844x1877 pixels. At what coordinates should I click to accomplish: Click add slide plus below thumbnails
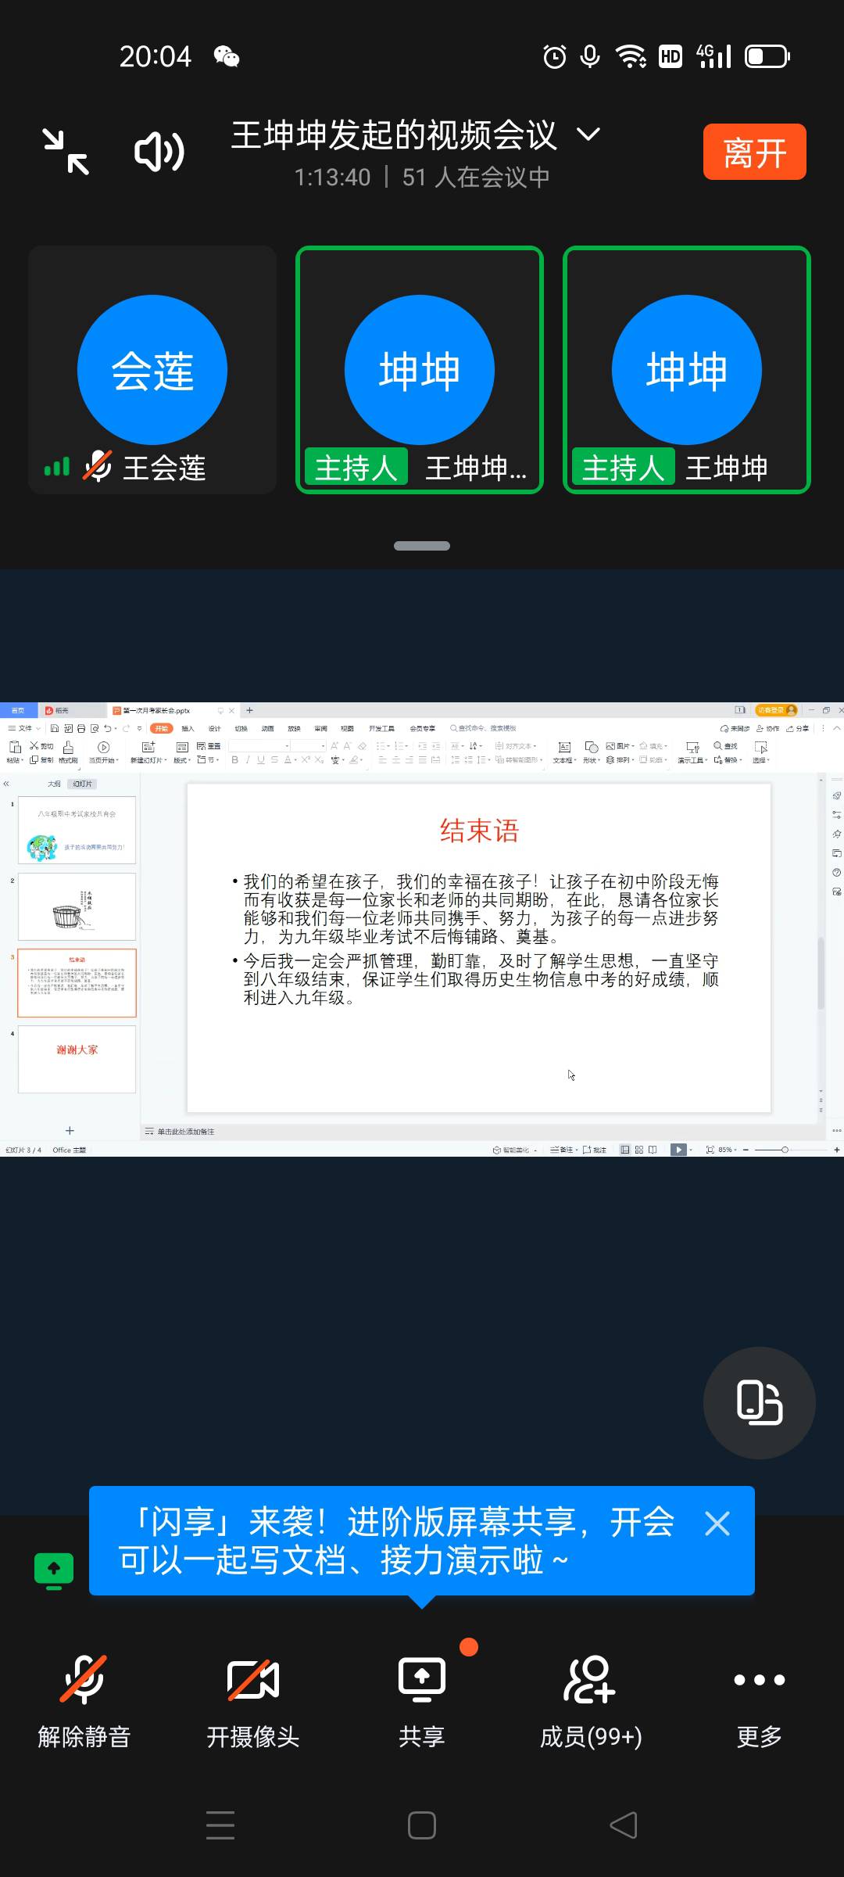click(x=70, y=1130)
